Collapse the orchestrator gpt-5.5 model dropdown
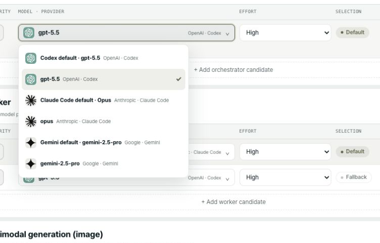This screenshot has height=243, width=380. (126, 32)
